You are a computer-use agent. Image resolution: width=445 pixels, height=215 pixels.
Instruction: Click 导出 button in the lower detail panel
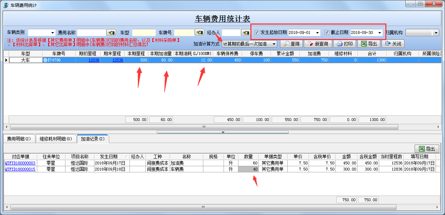[427, 149]
